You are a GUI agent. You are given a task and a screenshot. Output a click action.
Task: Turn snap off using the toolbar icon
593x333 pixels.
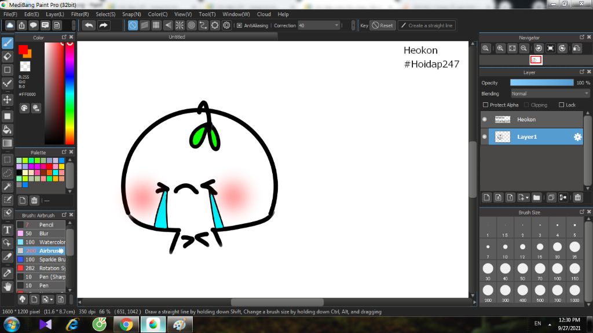[x=133, y=25]
